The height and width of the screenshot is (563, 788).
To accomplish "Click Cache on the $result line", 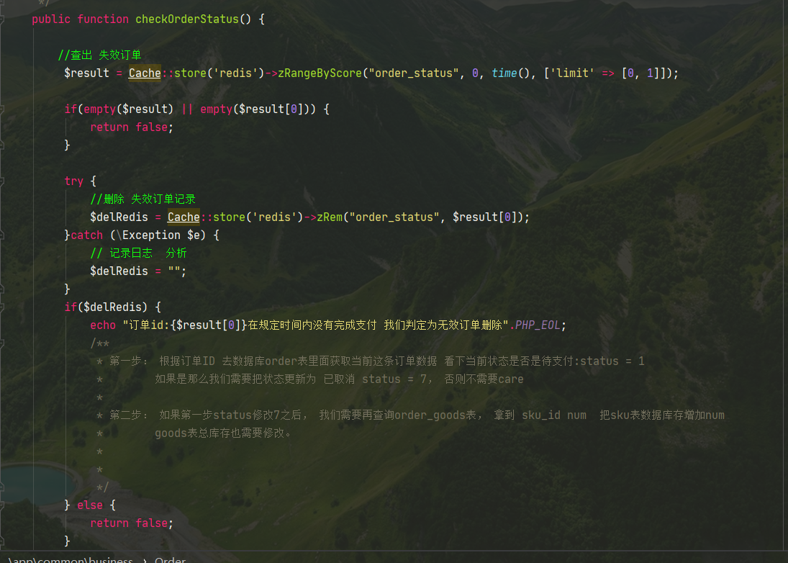I will (x=145, y=73).
